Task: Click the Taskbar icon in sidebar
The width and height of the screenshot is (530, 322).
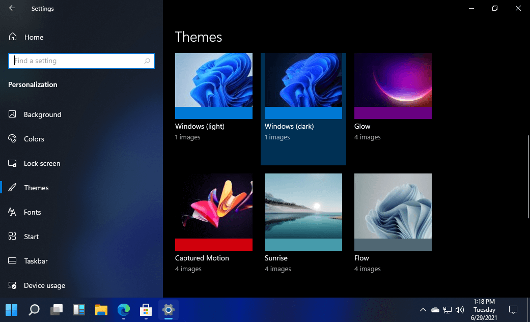Action: pos(12,260)
